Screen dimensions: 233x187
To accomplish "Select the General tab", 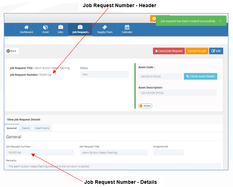I will 12,128.
